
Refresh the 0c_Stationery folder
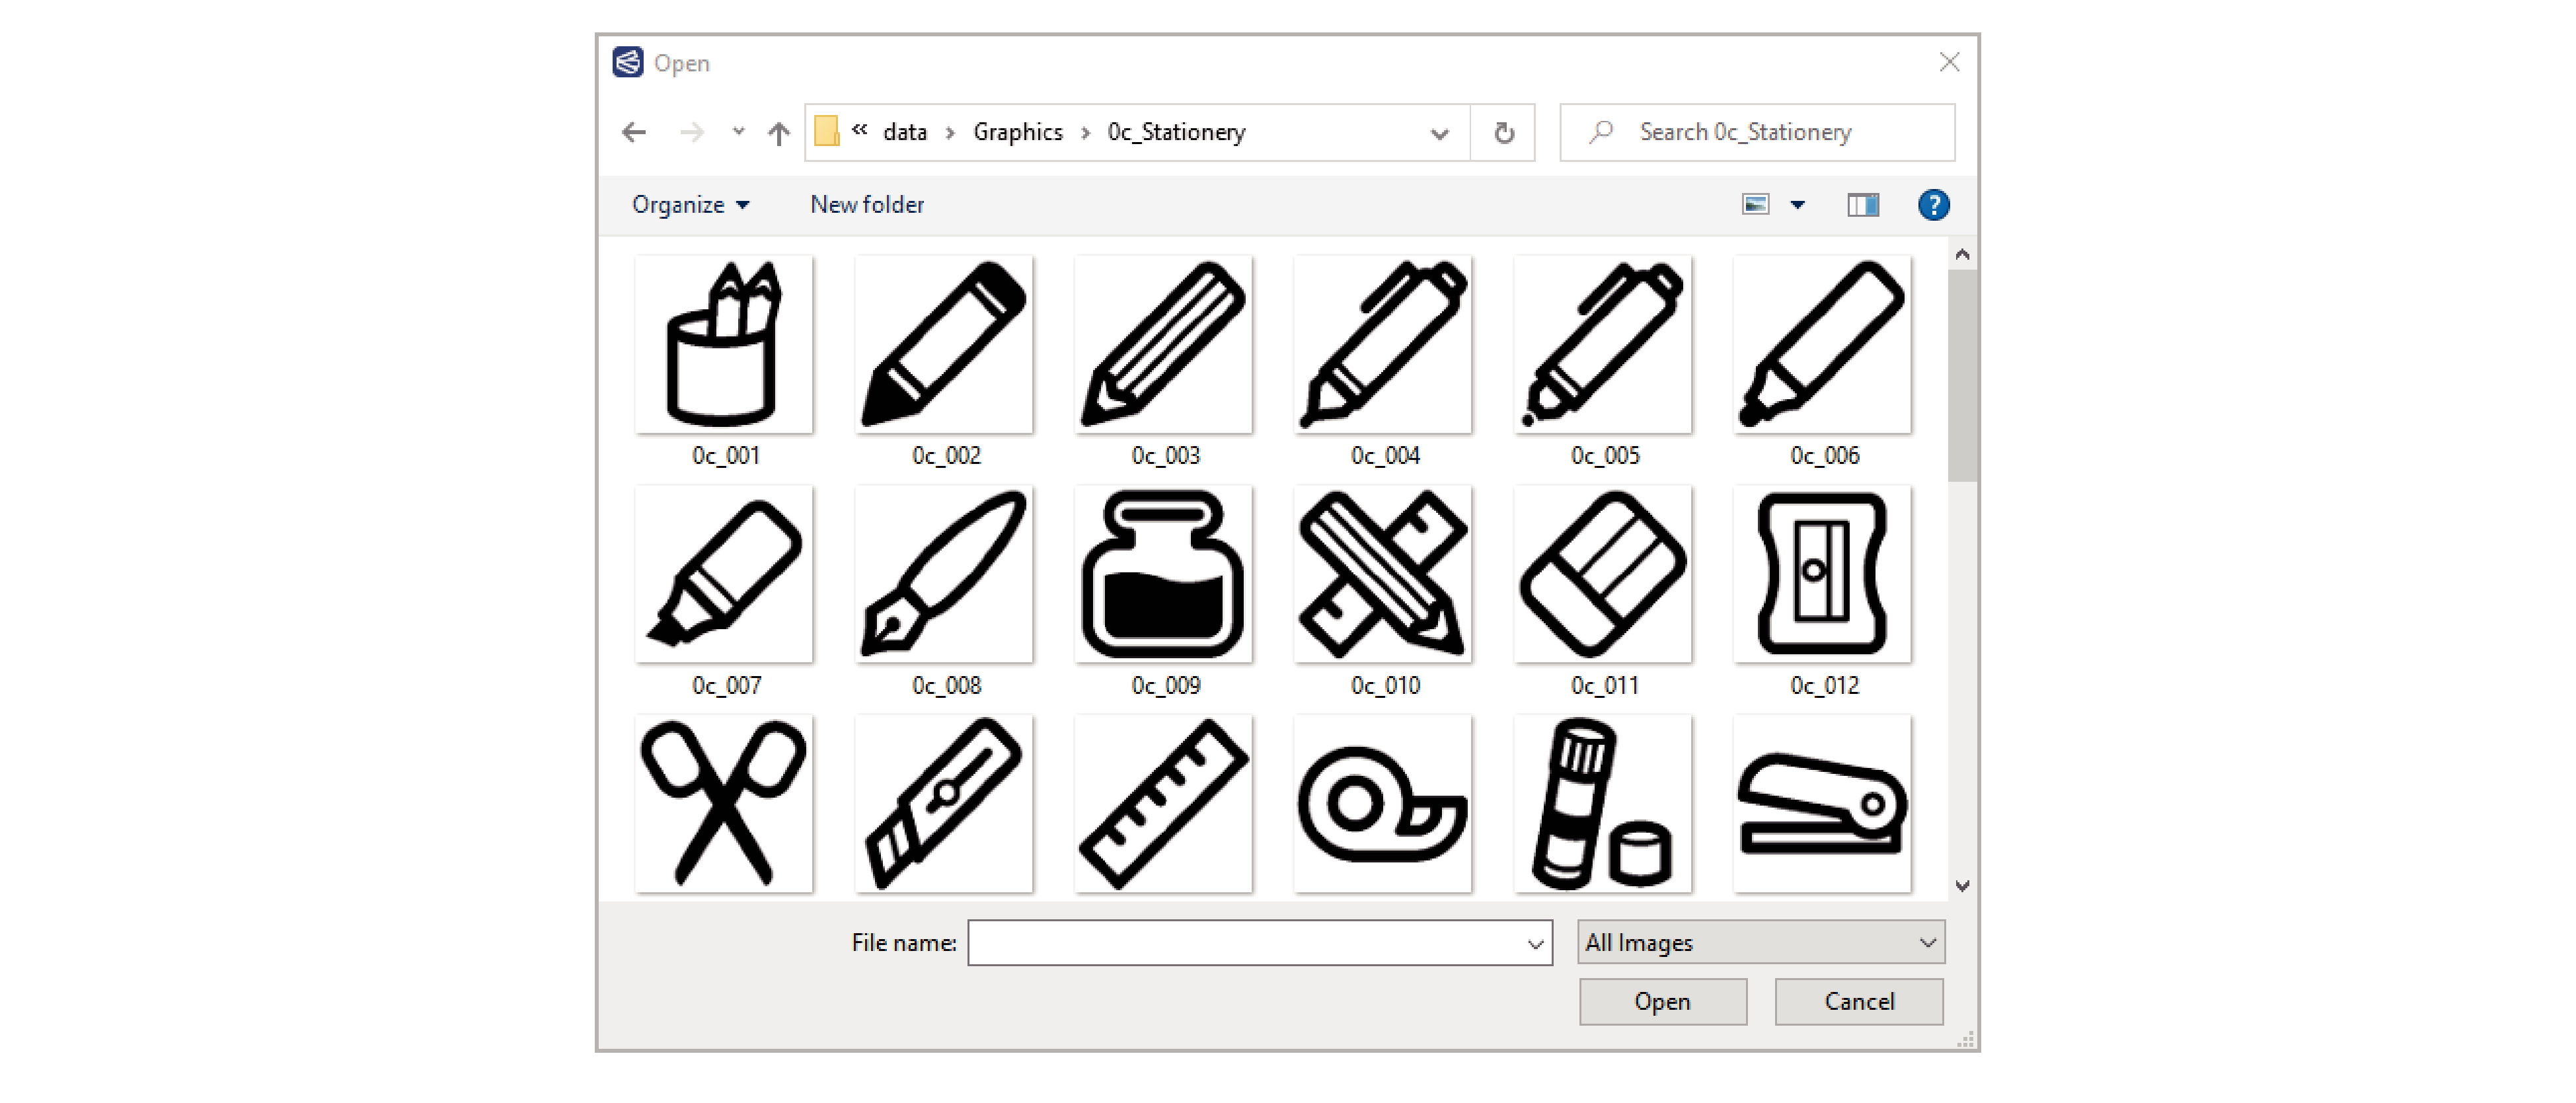pos(1503,132)
